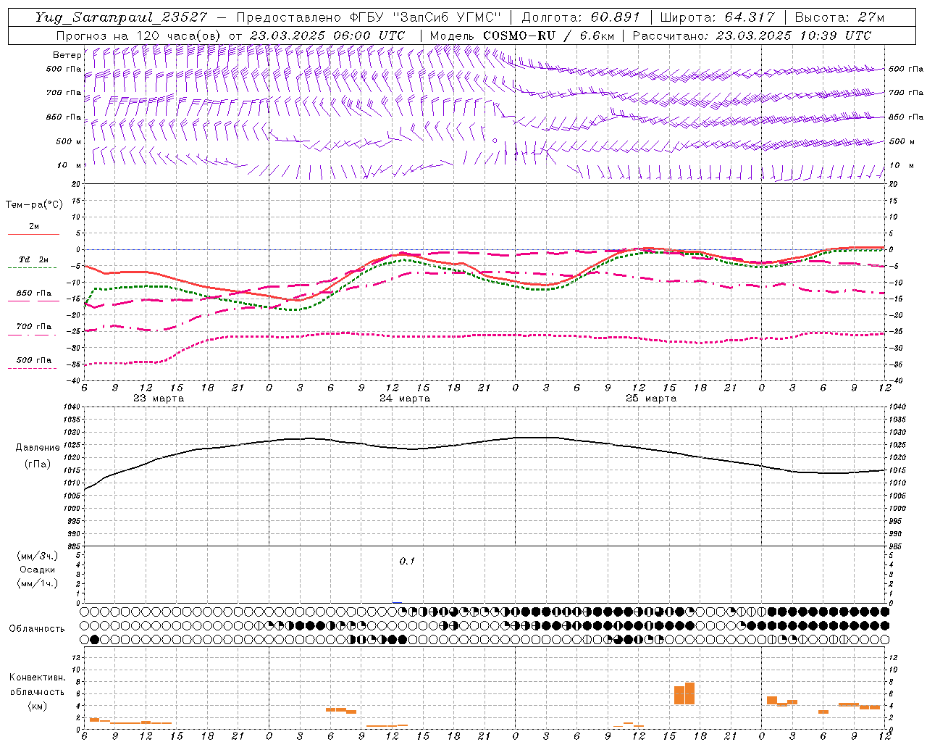Click the (мм/1ч.) precipitation unit label
Image resolution: width=927 pixels, height=742 pixels.
pos(38,583)
